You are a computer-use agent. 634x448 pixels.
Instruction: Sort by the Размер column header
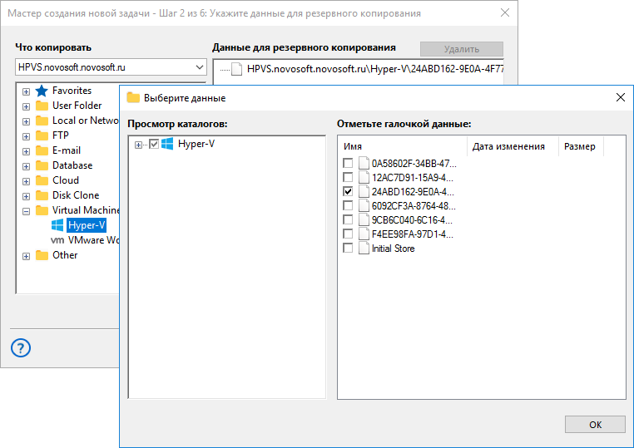[581, 146]
